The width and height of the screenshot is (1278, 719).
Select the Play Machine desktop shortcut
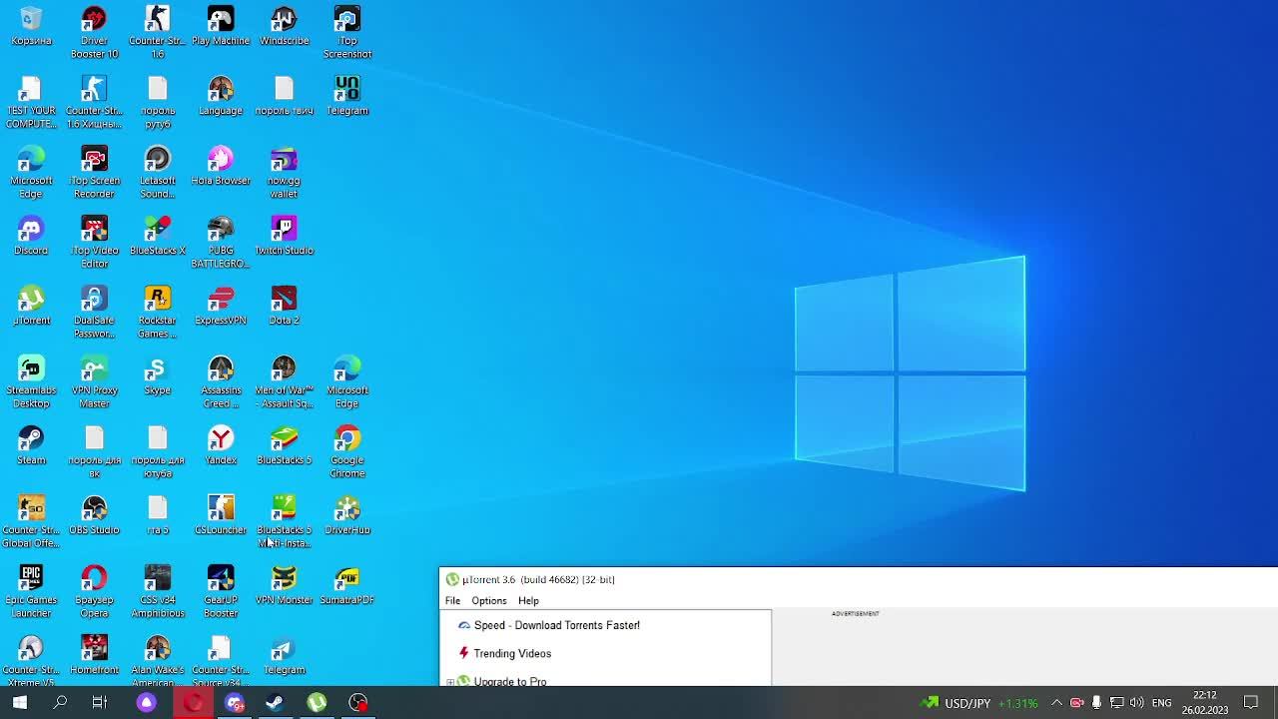point(221,27)
